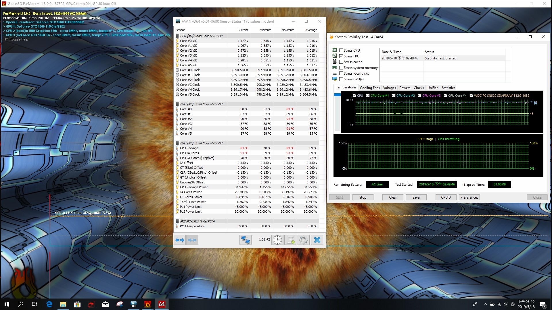Click the lightning icon beside Core #0 VID
The height and width of the screenshot is (310, 552).
(177, 41)
